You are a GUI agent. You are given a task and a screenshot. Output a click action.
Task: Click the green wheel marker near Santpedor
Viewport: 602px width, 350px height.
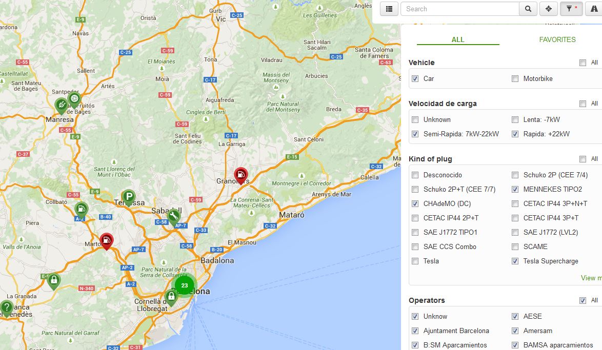[74, 100]
